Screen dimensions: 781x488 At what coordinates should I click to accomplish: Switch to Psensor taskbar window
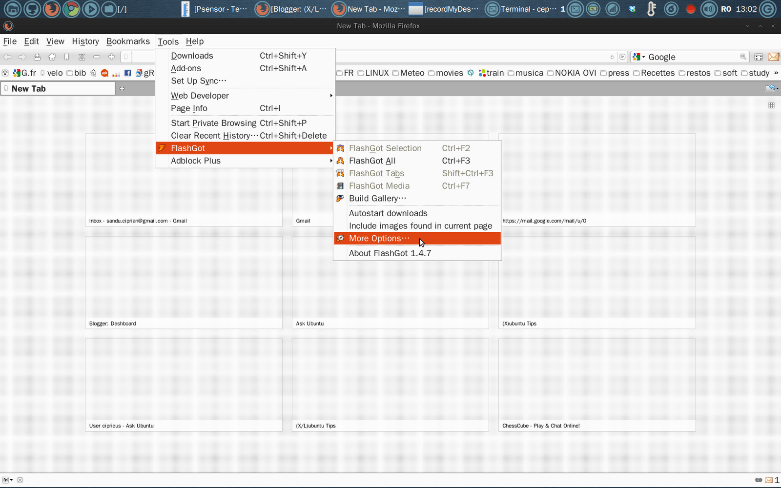coord(214,9)
